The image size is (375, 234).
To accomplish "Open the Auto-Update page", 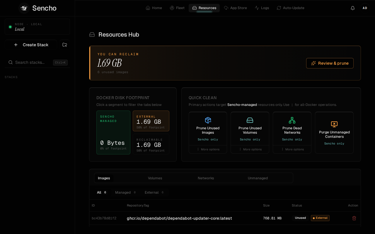I will tap(291, 8).
